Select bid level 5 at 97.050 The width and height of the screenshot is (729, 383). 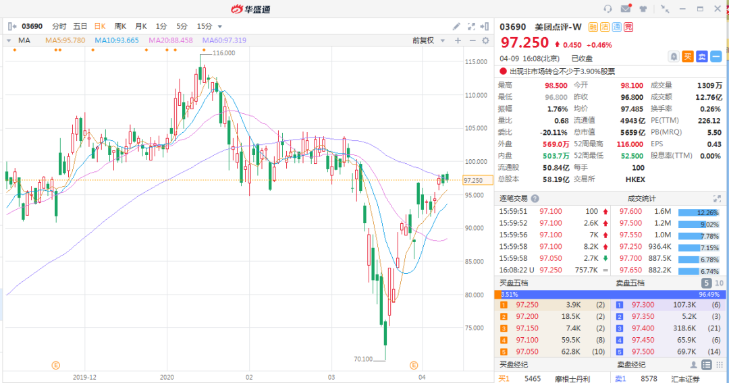pyautogui.click(x=552, y=352)
